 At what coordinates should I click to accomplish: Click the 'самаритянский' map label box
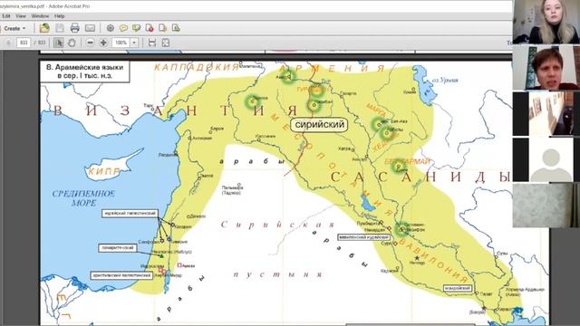tap(118, 248)
